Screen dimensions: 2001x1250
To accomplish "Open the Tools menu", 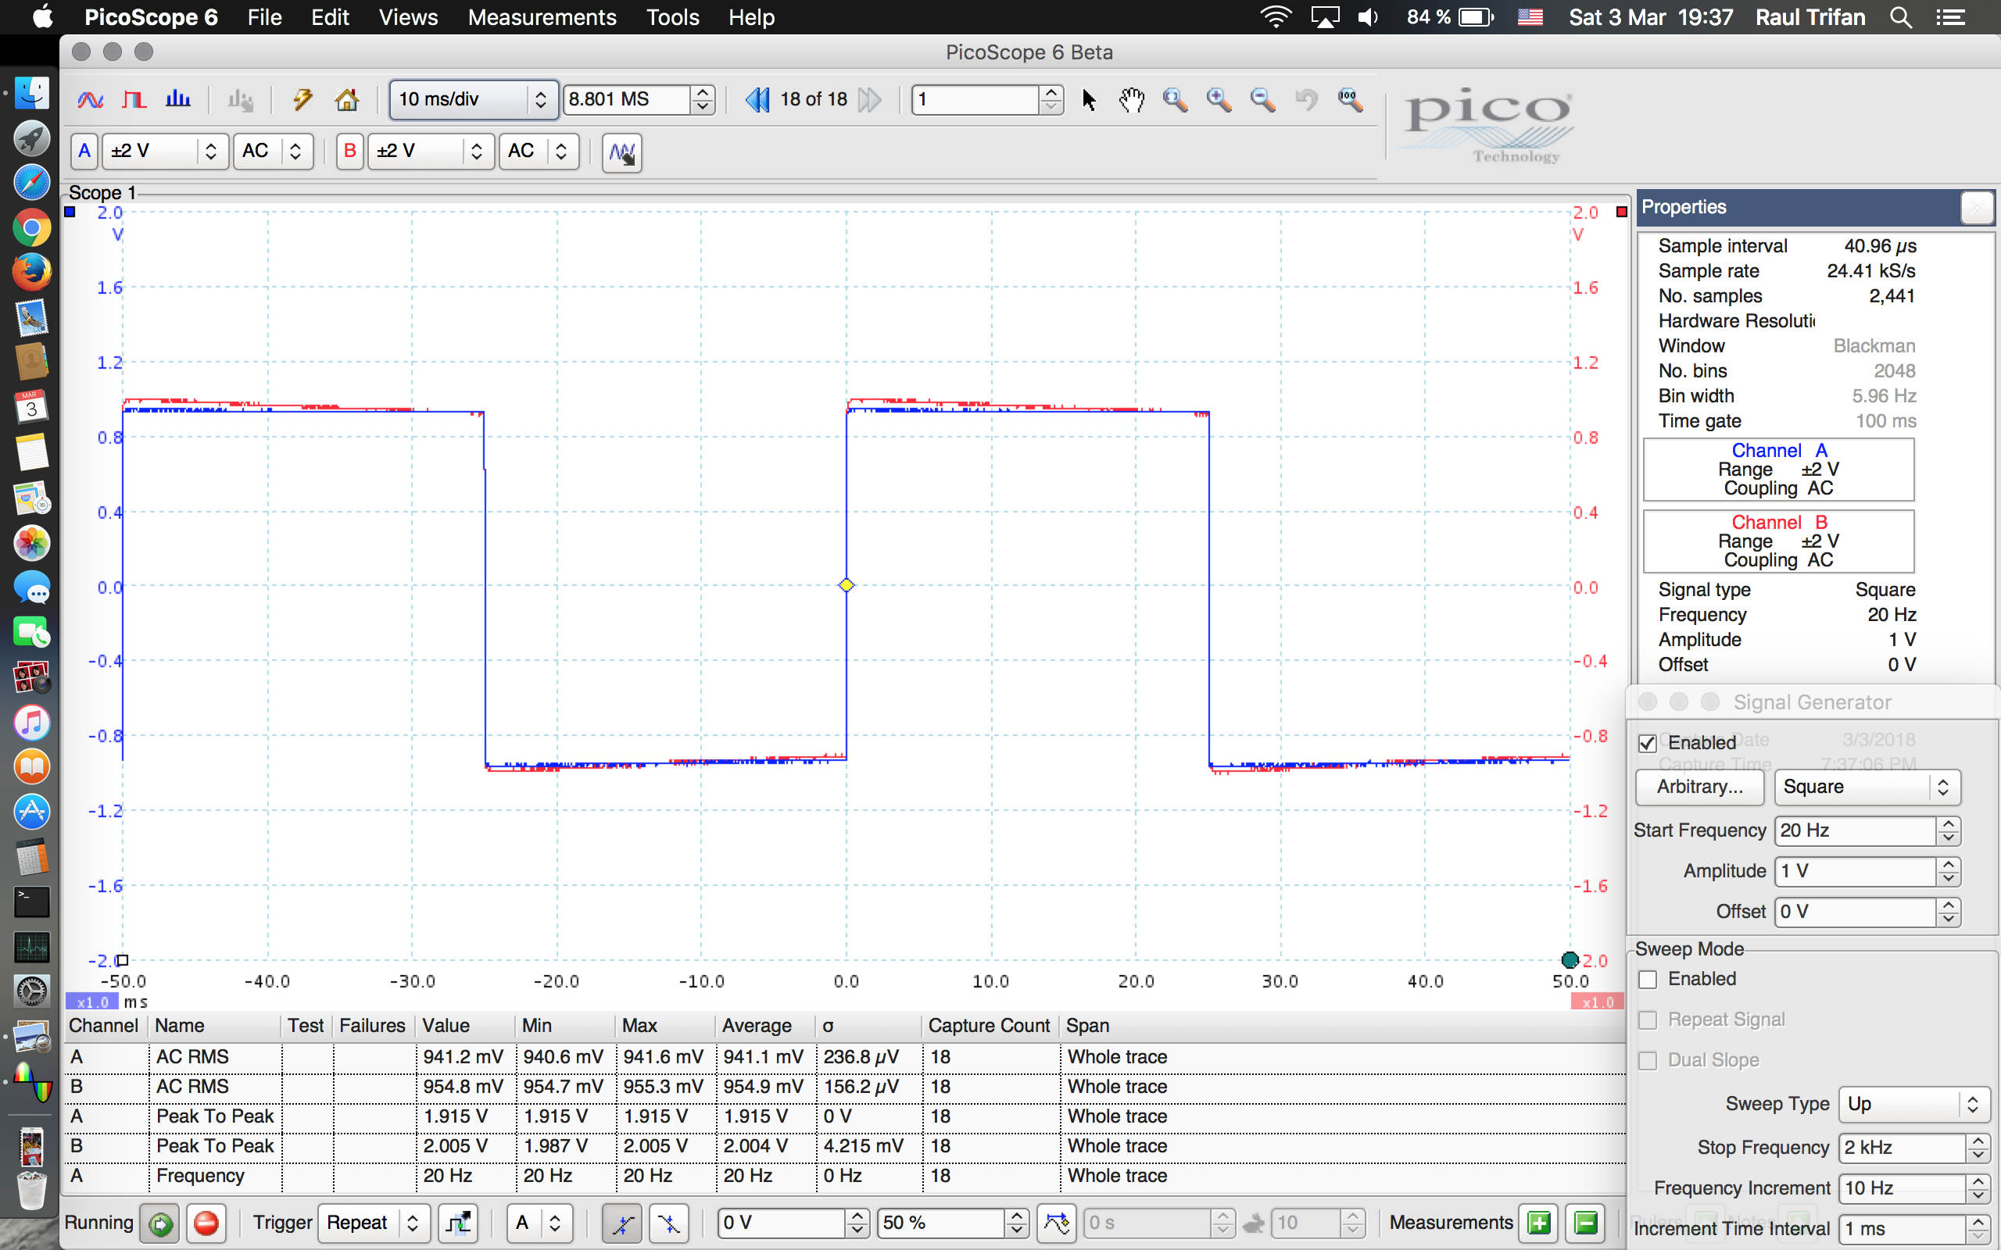I will pyautogui.click(x=672, y=17).
